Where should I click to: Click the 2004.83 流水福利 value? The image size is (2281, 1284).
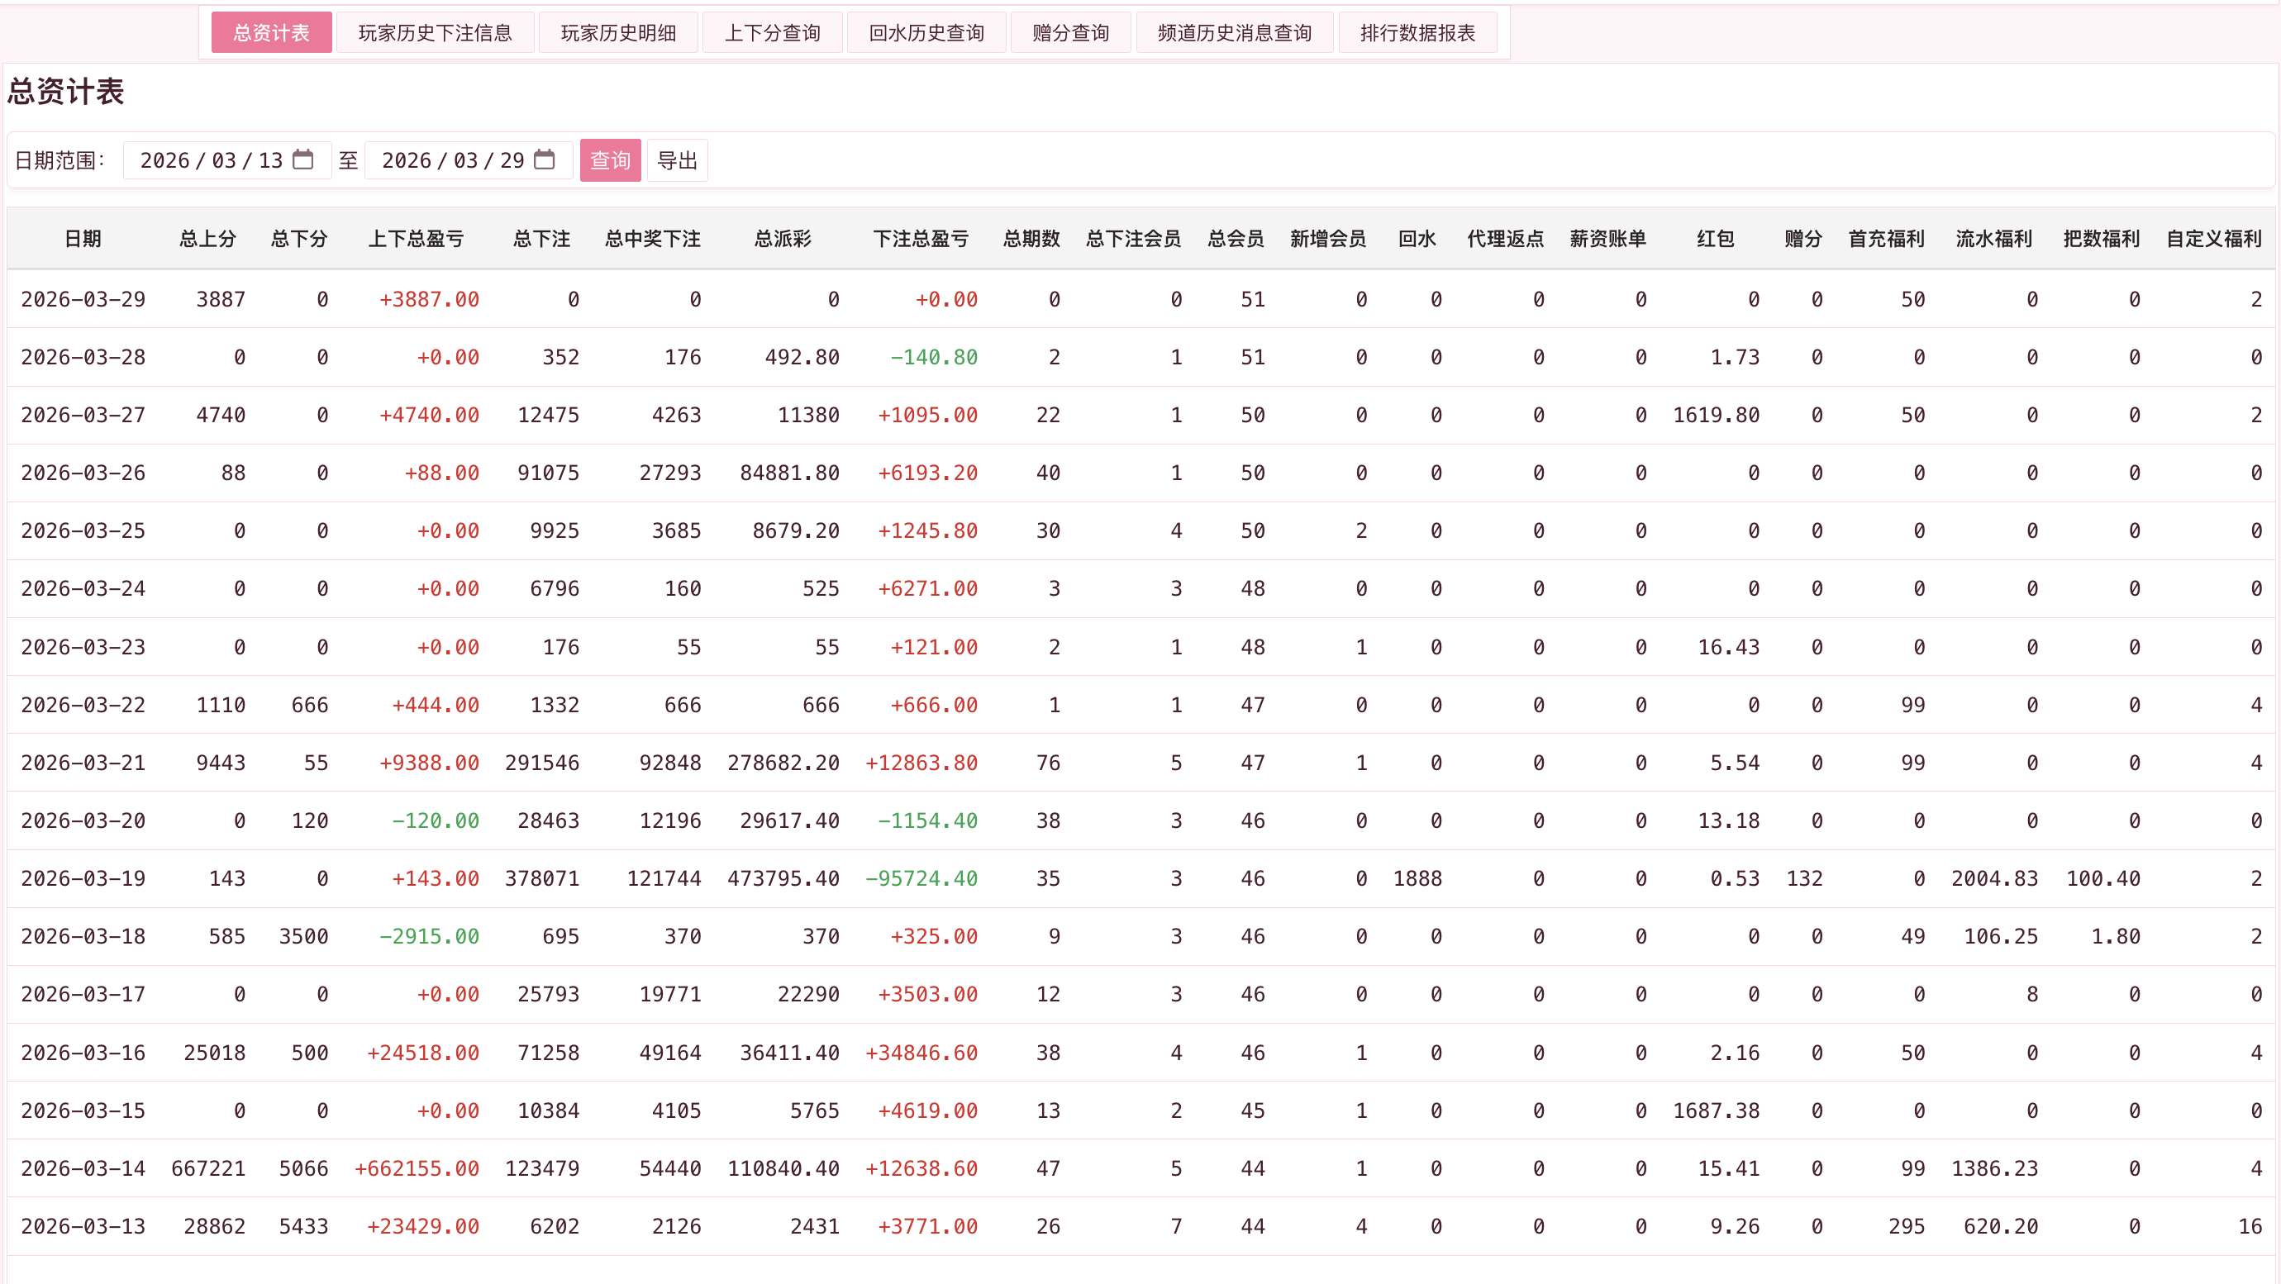click(1994, 878)
